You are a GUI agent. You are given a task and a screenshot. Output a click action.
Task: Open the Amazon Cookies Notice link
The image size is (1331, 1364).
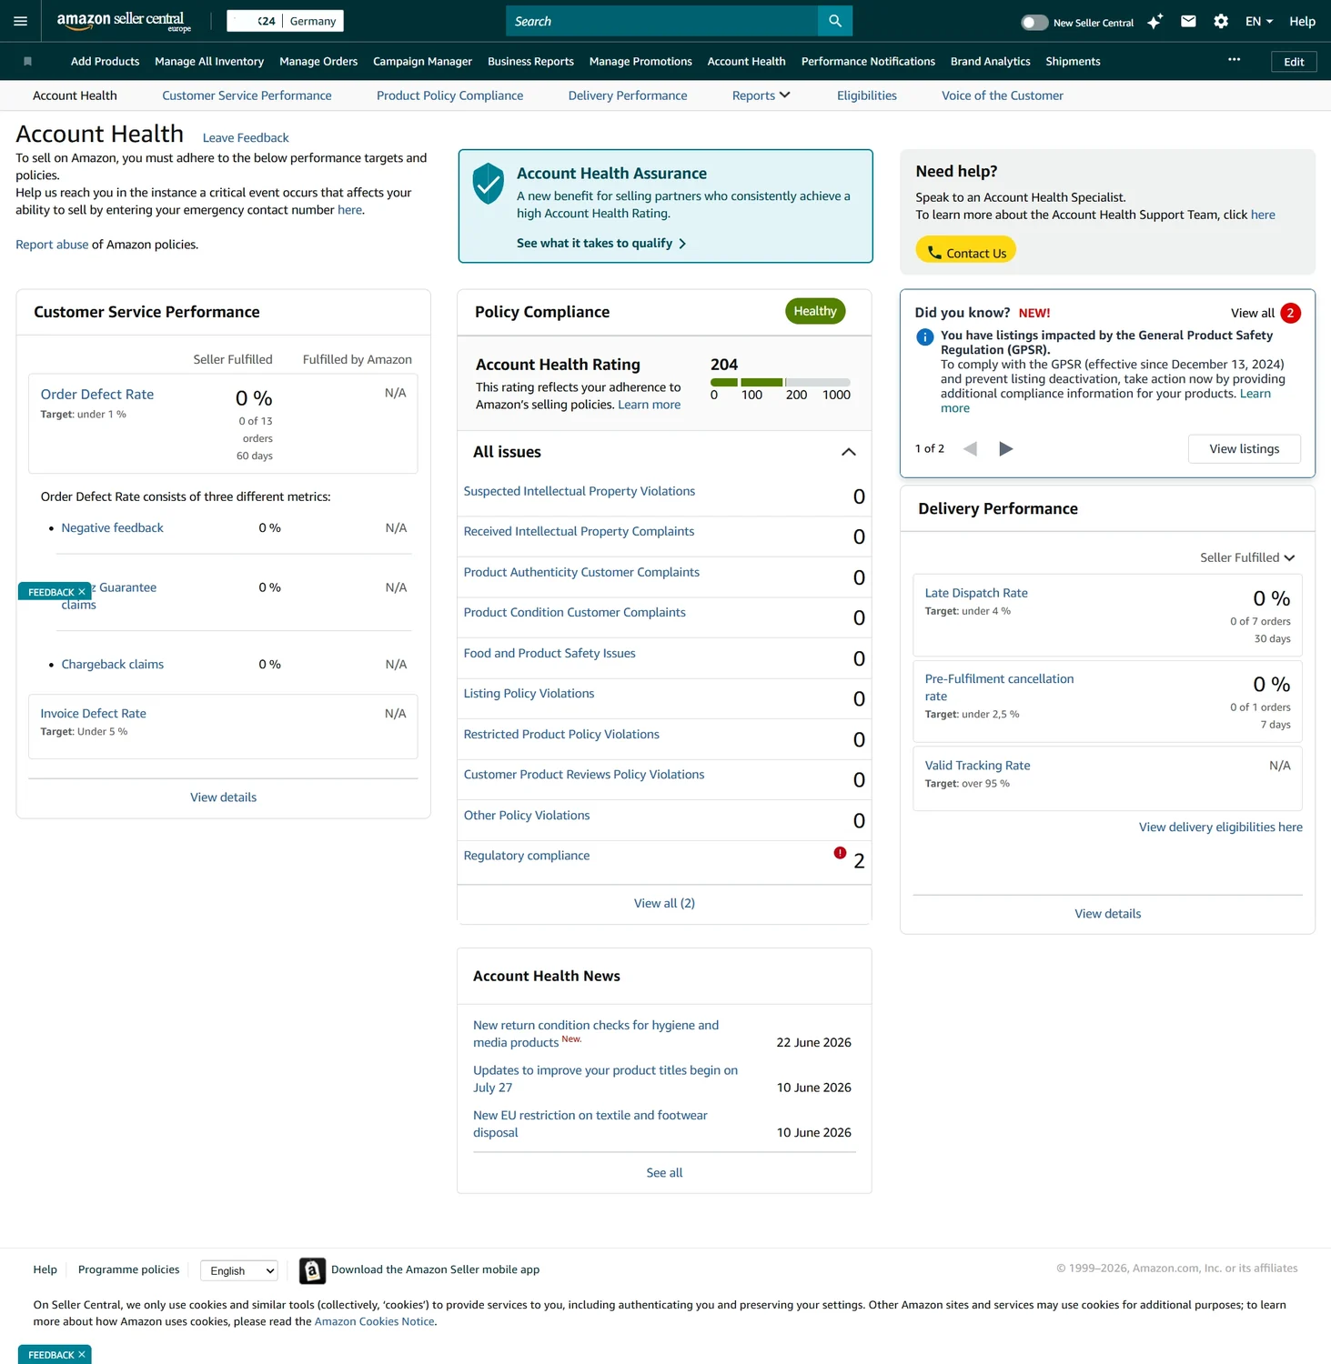point(374,1322)
